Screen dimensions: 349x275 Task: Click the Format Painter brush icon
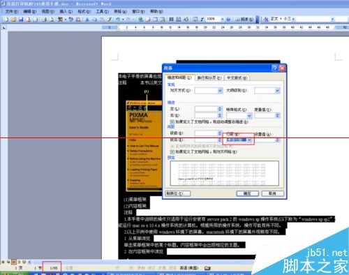[109, 20]
